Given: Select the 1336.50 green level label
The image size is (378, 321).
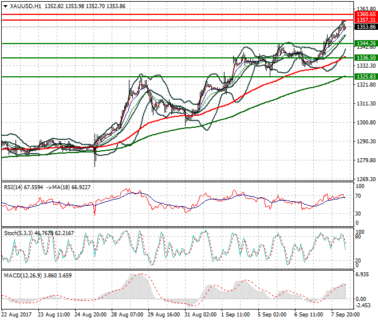Looking at the screenshot, I should (366, 58).
